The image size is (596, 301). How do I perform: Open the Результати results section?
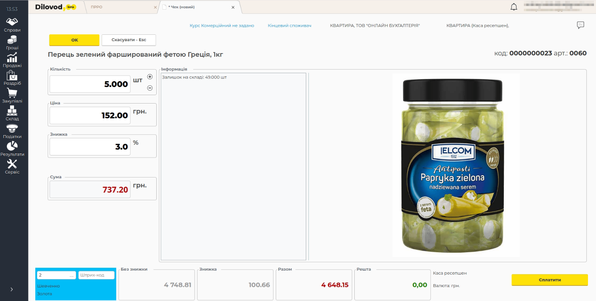click(12, 149)
